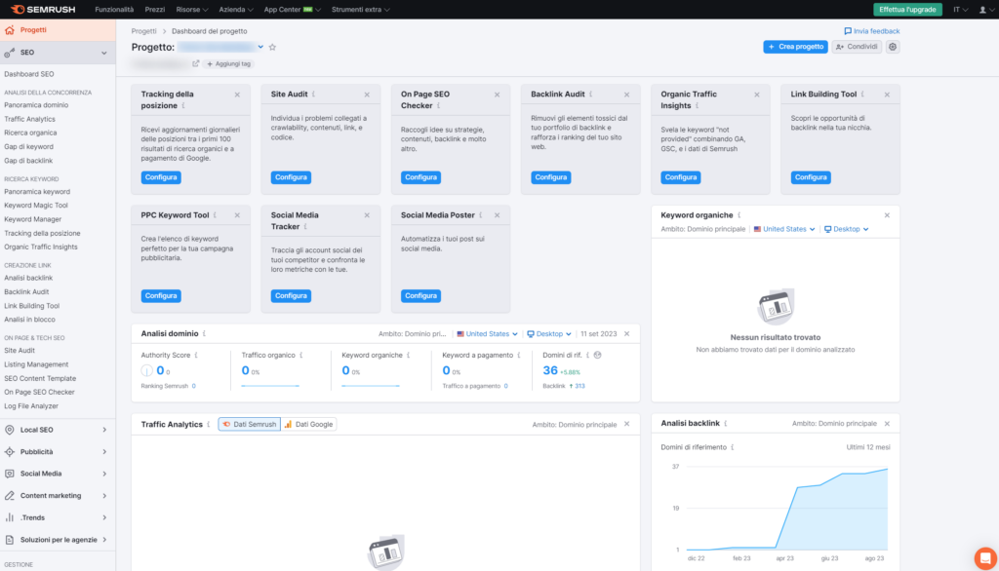Image resolution: width=999 pixels, height=571 pixels.
Task: Open the United States location dropdown
Action: coord(488,333)
